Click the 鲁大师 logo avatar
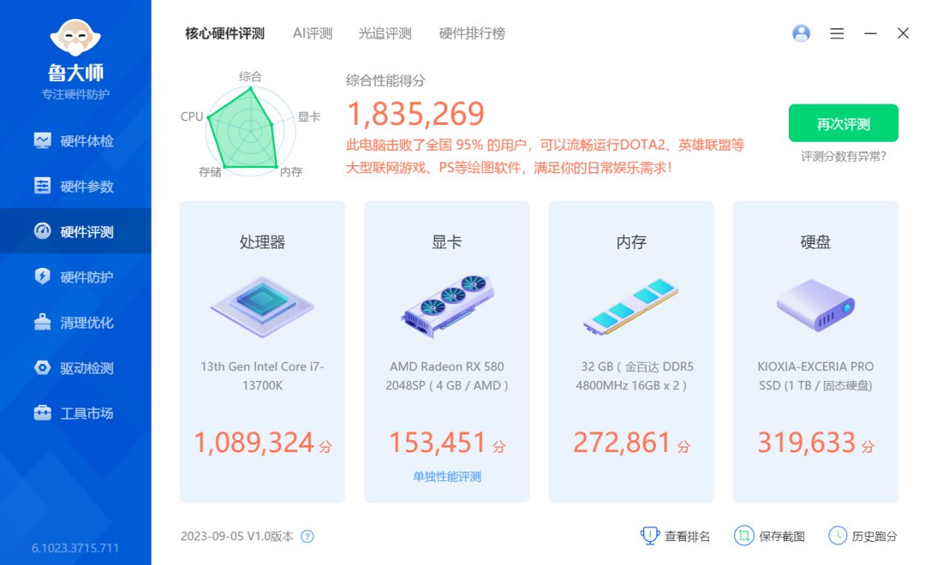Viewport: 925px width, 565px height. click(75, 37)
